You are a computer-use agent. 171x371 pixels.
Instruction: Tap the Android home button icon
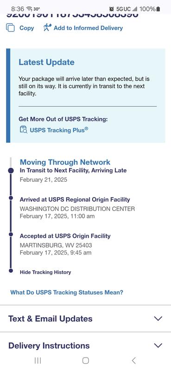click(x=85, y=361)
